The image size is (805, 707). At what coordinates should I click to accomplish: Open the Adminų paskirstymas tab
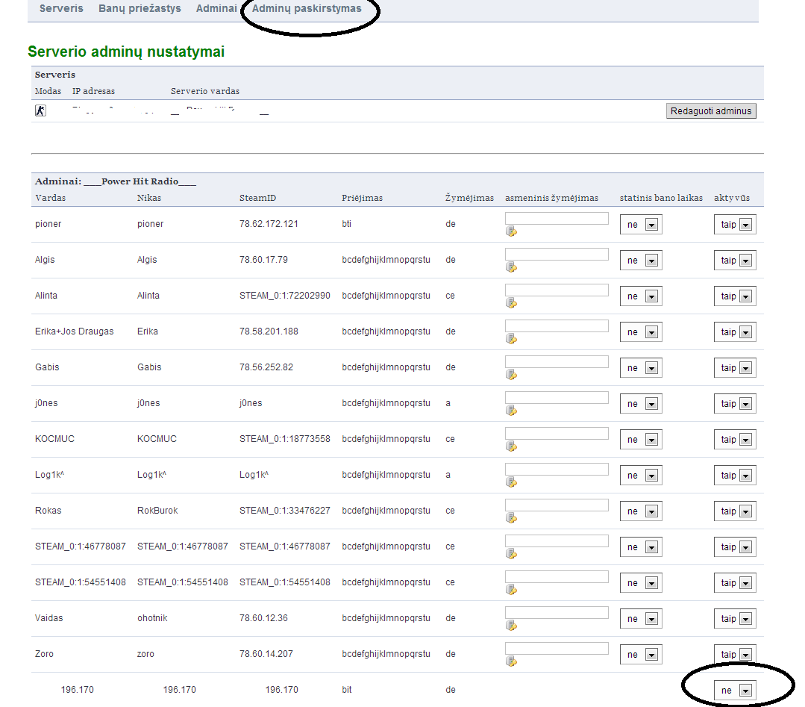(307, 8)
